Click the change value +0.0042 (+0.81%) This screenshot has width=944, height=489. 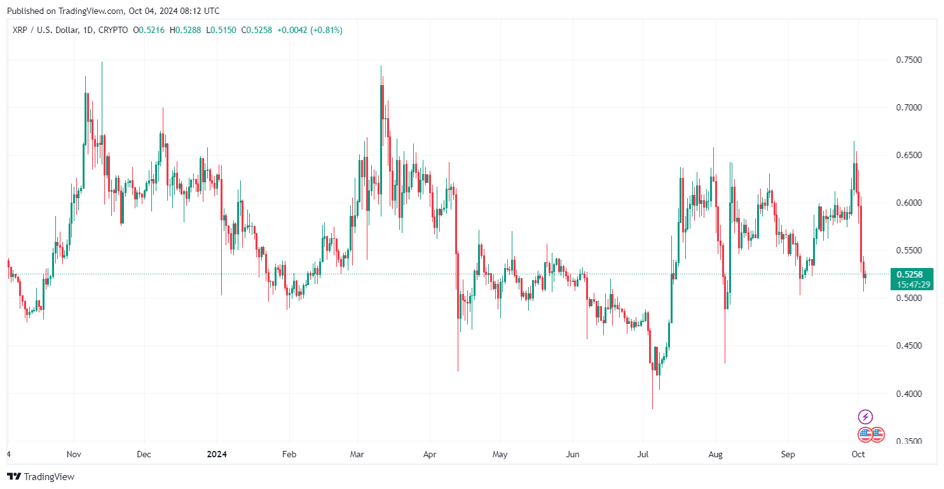[309, 30]
